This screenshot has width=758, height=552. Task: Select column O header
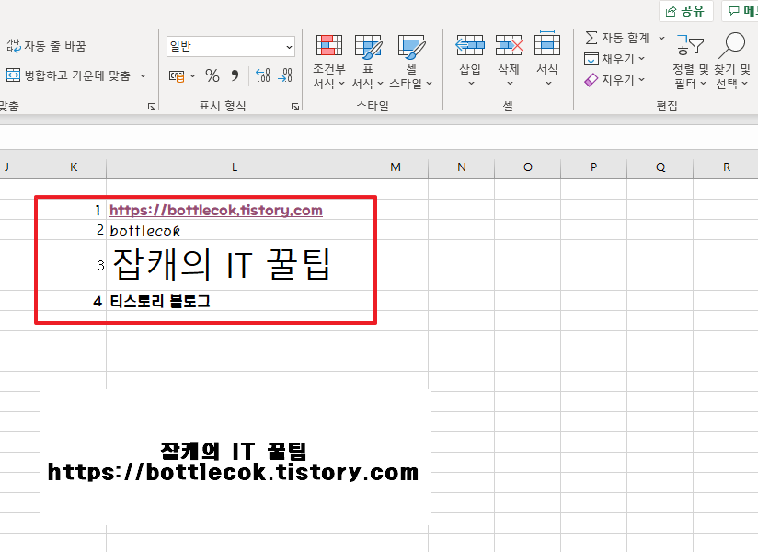[528, 167]
